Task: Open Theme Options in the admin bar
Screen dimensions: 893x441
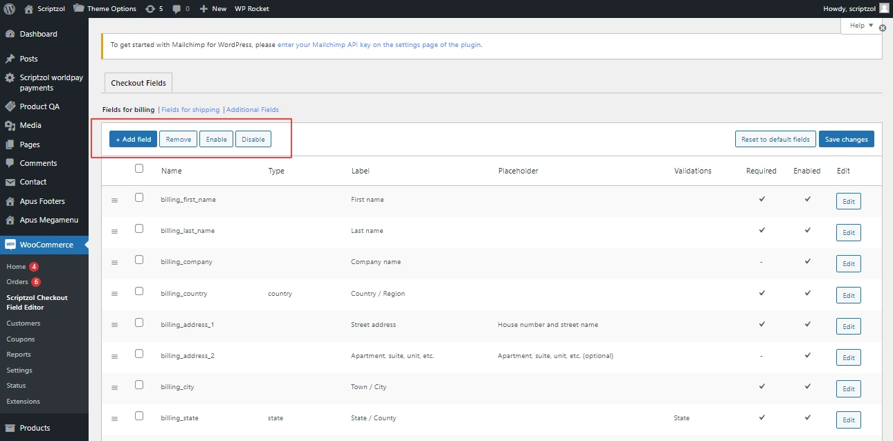Action: click(x=105, y=8)
